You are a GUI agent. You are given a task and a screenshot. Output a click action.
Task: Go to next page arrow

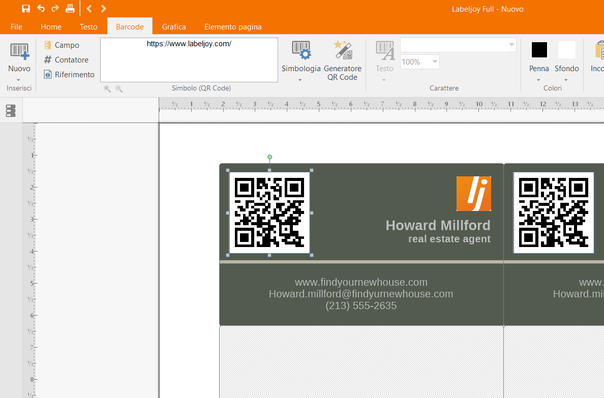point(103,9)
